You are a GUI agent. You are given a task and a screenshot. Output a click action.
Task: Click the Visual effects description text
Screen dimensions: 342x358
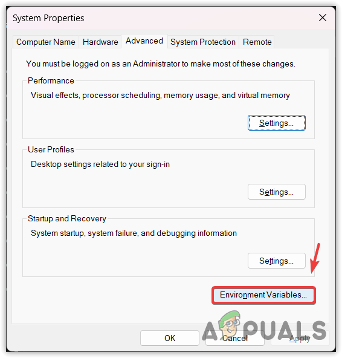click(160, 95)
